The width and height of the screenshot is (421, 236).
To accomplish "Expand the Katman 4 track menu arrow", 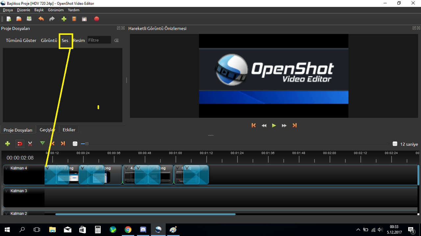I will coord(7,168).
